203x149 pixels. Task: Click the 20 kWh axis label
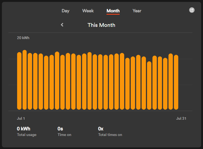tap(23, 38)
